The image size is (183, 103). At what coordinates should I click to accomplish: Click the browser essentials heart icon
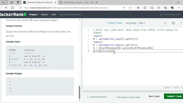(x=172, y=8)
